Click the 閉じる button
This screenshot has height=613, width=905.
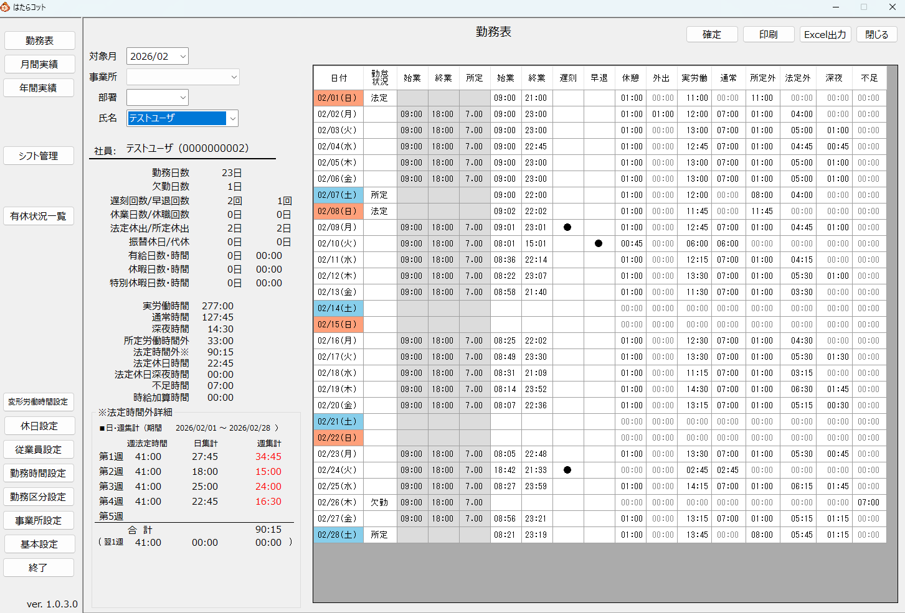pos(876,34)
